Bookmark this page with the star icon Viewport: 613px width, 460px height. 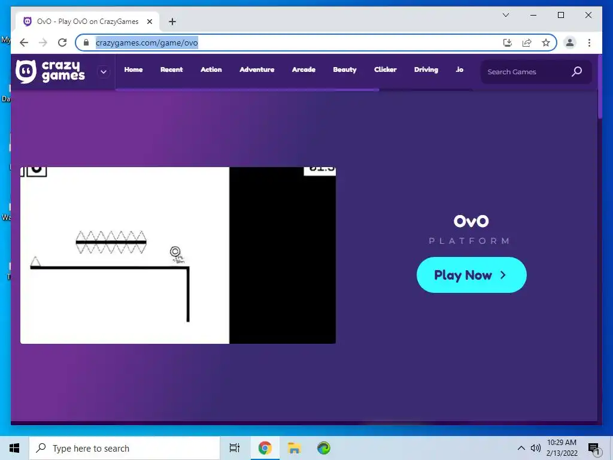[546, 43]
